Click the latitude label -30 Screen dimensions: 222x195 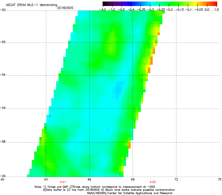(x=3, y=176)
